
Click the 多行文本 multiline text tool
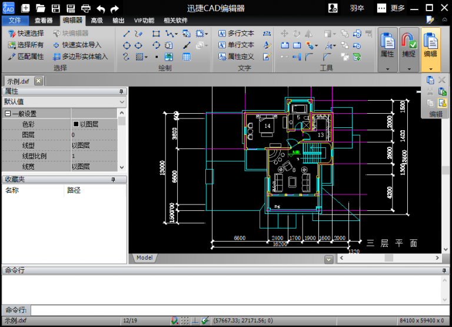click(x=236, y=34)
